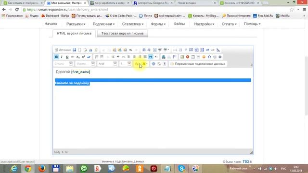Viewport: 308px width, 173px height.
Task: Open the Arial font dropdown
Action: pos(107,64)
